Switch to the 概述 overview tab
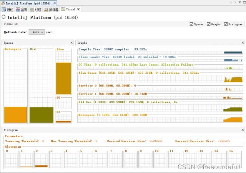The width and height of the screenshot is (246, 173). point(7,10)
